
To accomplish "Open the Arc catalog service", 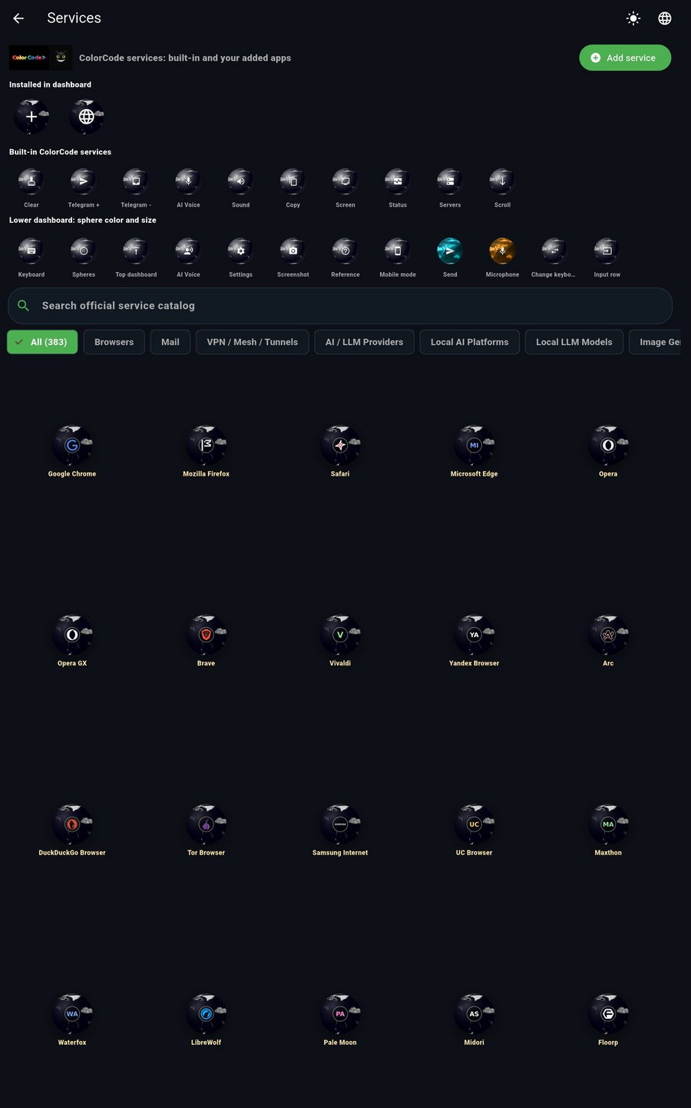I will tap(608, 635).
